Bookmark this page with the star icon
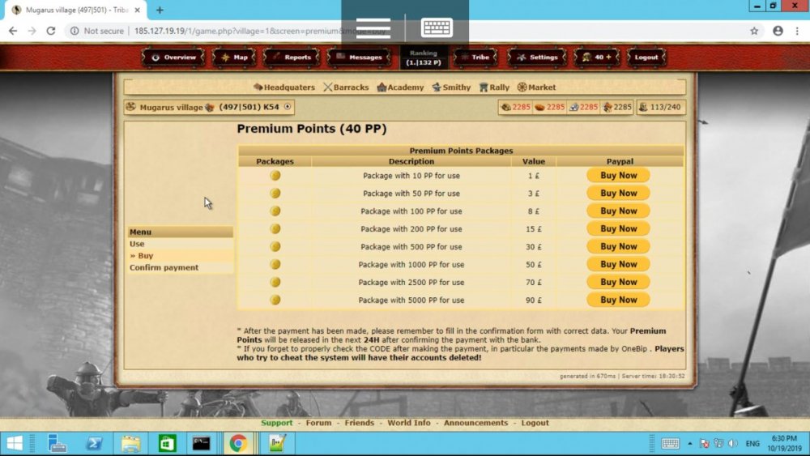This screenshot has height=456, width=810. [754, 31]
